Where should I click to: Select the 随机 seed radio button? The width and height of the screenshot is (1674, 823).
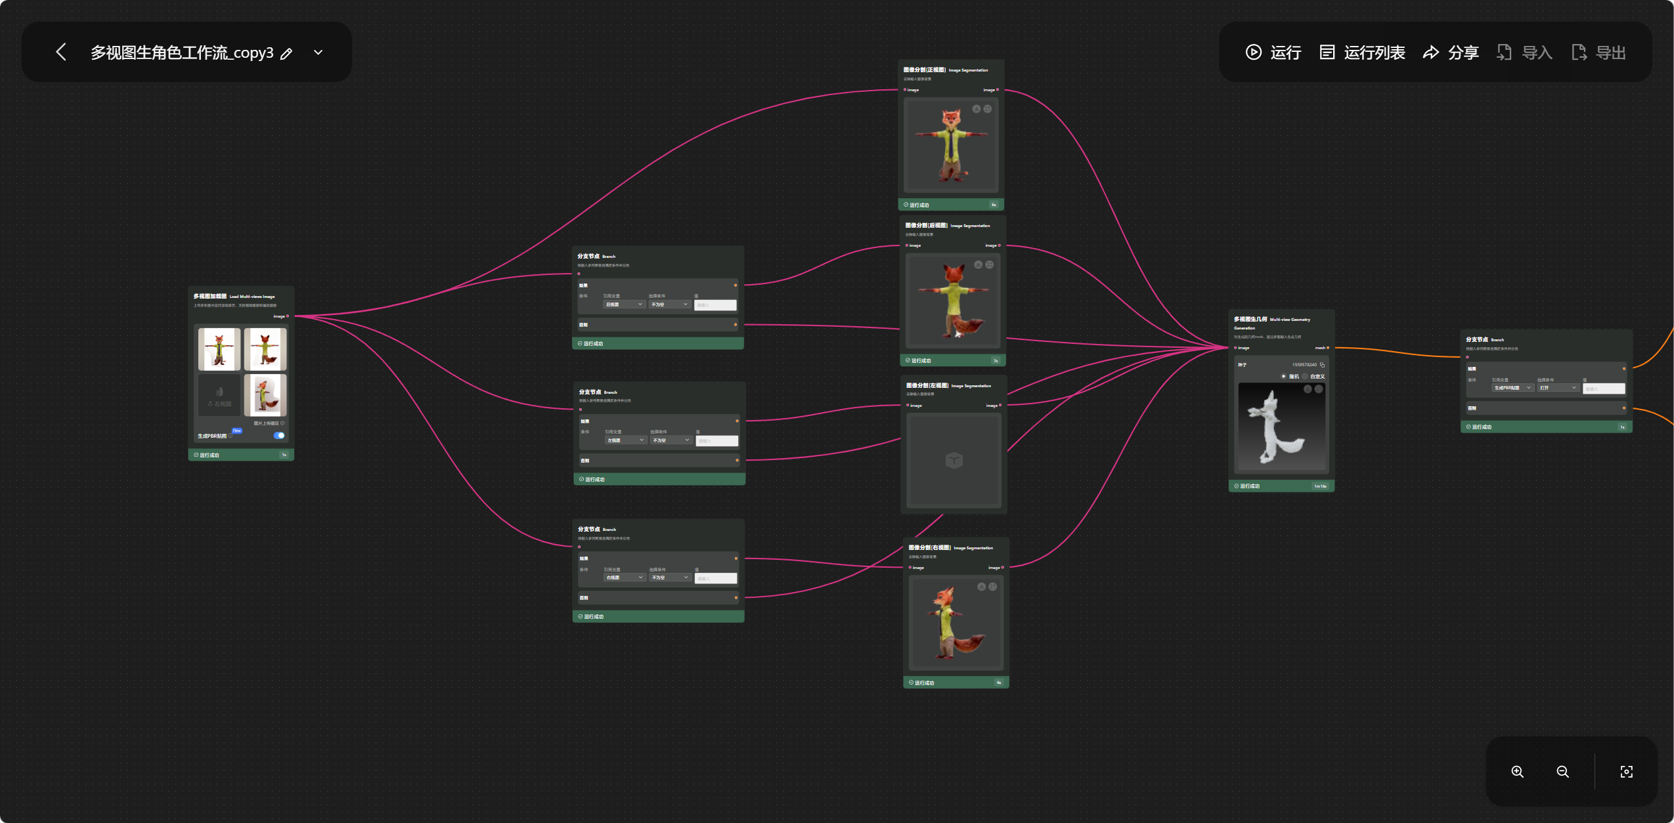pyautogui.click(x=1284, y=376)
